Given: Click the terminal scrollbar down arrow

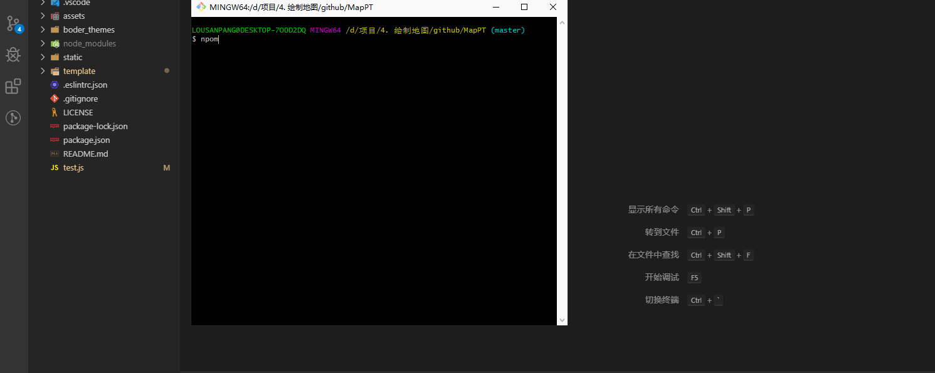Looking at the screenshot, I should [x=562, y=320].
